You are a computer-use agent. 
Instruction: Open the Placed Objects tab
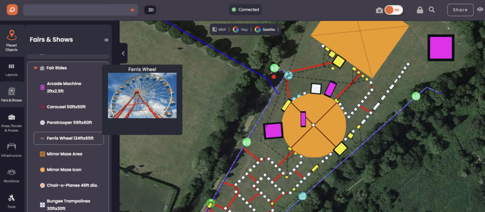tap(12, 41)
